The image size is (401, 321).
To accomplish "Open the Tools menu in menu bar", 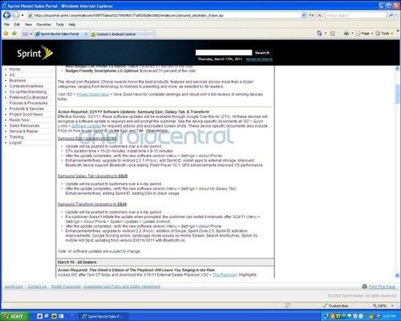I will [x=60, y=25].
